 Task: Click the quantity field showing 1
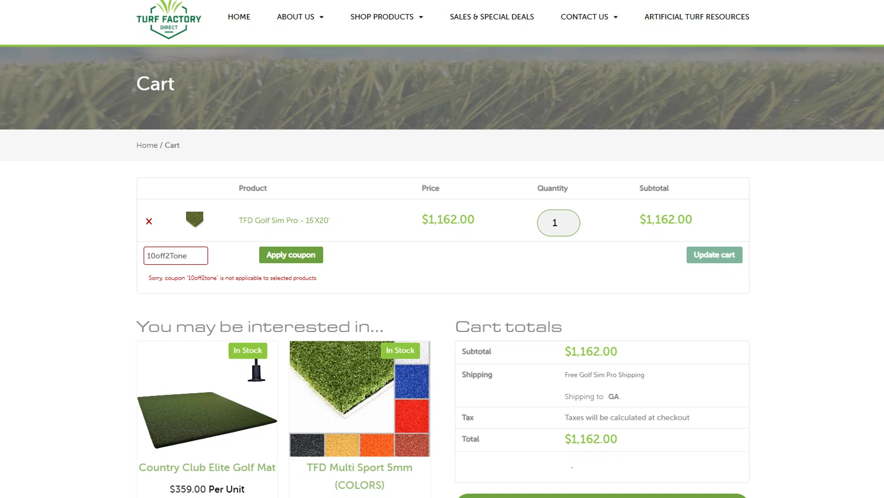point(558,223)
